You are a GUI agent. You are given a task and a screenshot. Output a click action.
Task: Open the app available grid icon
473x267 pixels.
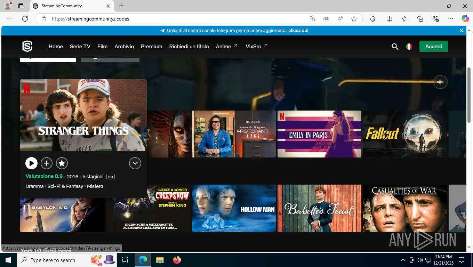tap(312, 19)
